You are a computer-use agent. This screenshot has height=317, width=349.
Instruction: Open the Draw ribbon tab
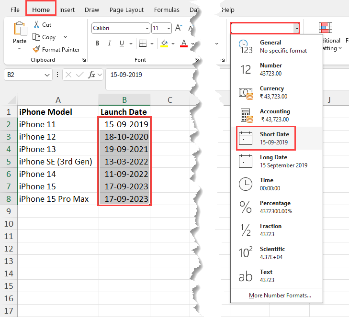click(x=92, y=10)
